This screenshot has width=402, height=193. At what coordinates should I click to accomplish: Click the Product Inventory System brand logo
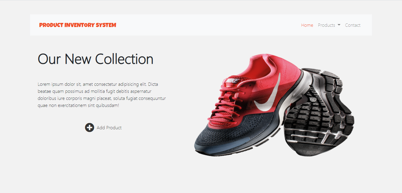click(x=78, y=25)
